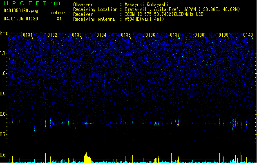Click the 1.0 kHz axis label
257x163 pixels.
(3, 73)
